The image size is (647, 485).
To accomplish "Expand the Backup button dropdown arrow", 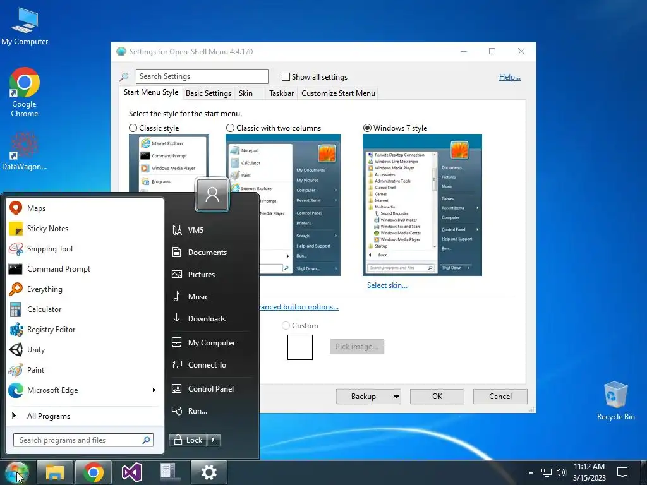I will click(x=396, y=397).
